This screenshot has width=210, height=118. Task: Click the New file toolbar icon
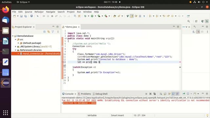pyautogui.click(x=14, y=16)
